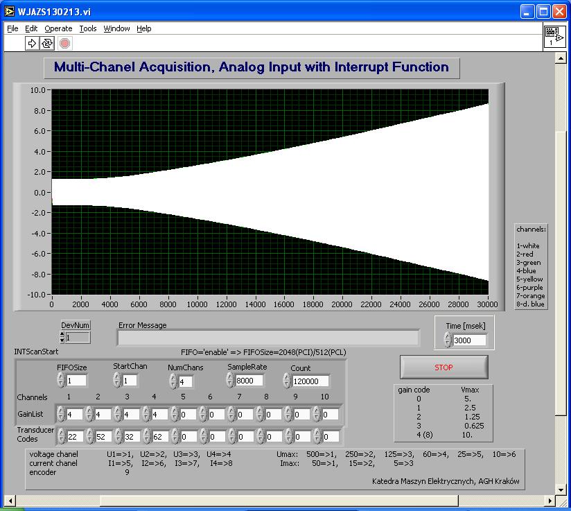571x511 pixels.
Task: Open the Operate menu
Action: (x=58, y=28)
